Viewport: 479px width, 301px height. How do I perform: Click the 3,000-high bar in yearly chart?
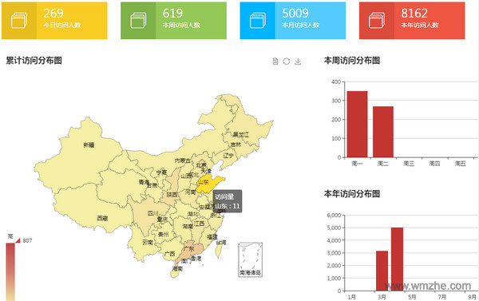tap(382, 271)
